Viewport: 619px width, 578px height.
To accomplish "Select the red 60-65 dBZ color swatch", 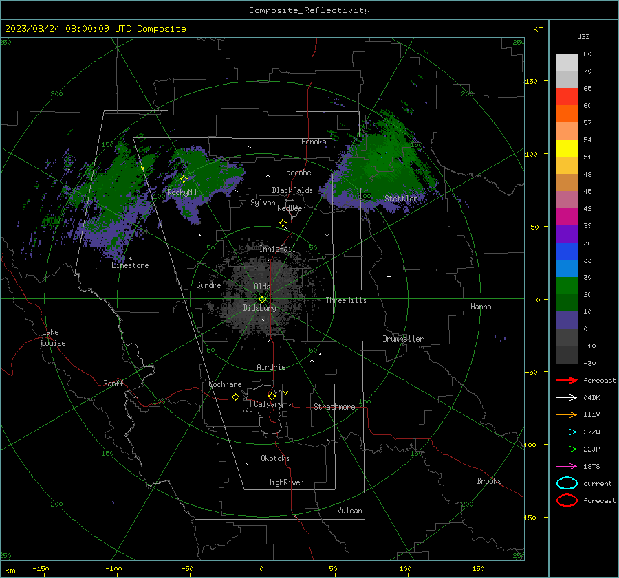I will coord(567,97).
